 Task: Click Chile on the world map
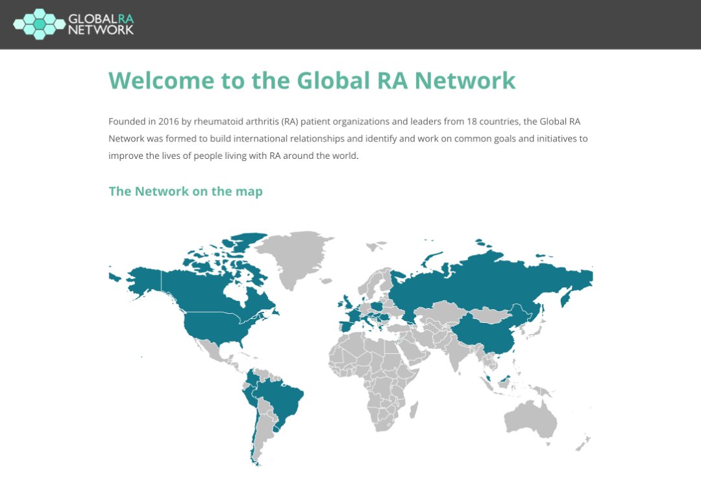point(254,436)
